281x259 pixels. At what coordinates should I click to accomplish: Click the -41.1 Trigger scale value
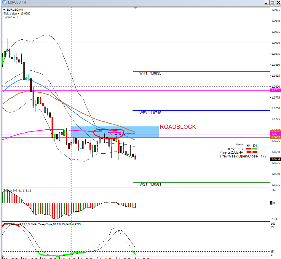point(274,219)
